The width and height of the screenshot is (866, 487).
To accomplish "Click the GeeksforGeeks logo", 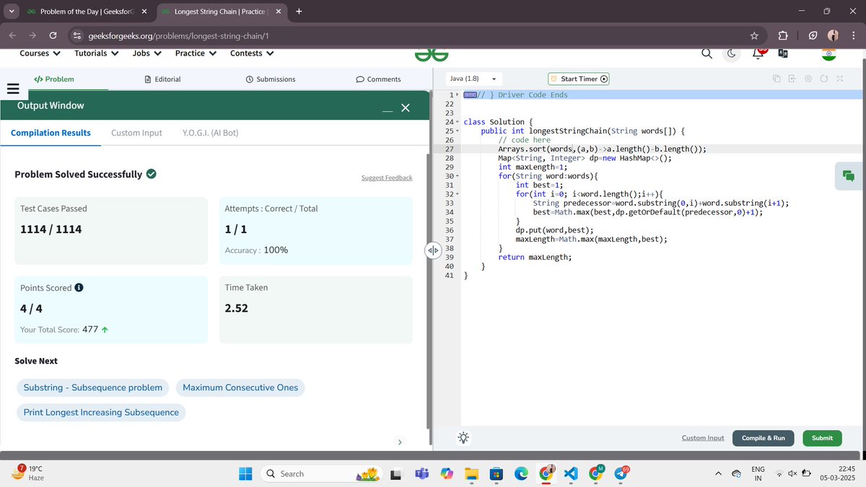I will point(432,54).
